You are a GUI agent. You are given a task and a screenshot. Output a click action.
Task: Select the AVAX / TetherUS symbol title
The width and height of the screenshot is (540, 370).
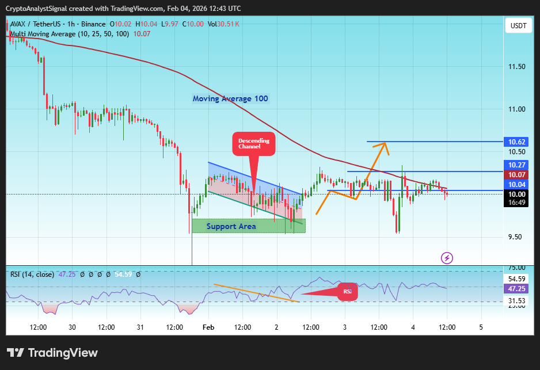(x=58, y=24)
